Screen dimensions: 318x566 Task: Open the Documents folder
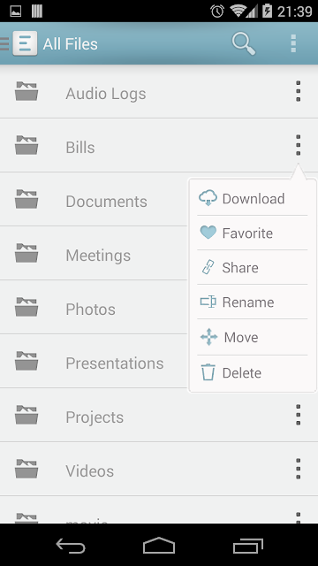click(94, 199)
